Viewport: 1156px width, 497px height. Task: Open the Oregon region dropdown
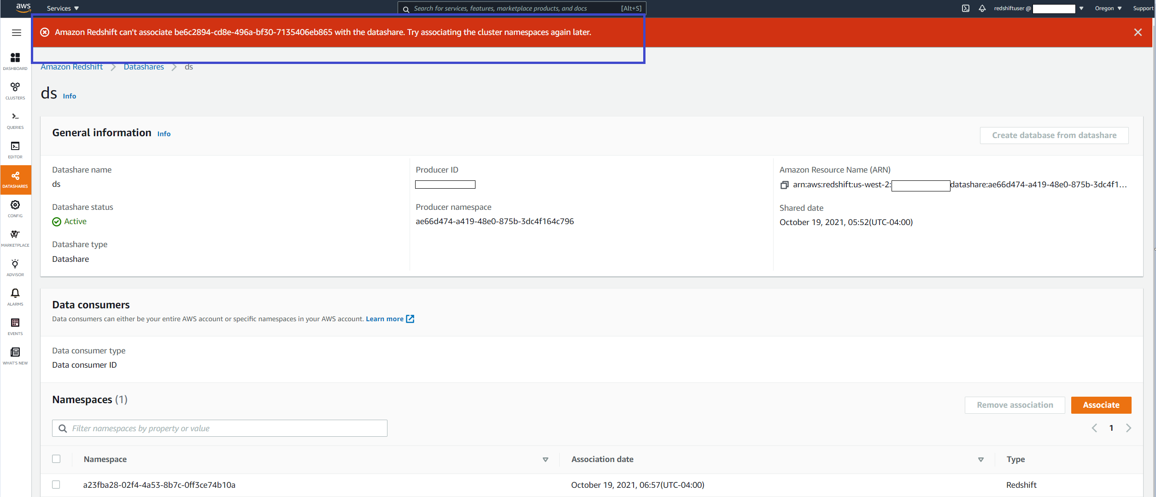pos(1108,8)
